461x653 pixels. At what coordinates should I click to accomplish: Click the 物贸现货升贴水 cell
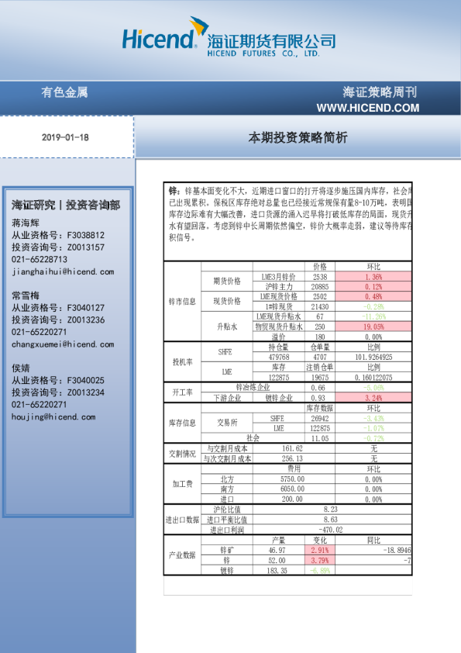point(279,327)
